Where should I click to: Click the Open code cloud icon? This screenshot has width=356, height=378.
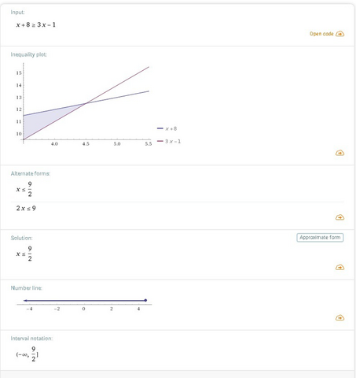coord(339,34)
